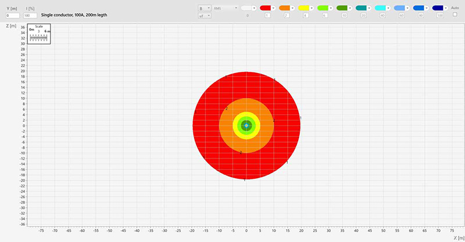
Task: Click the contour level field showing 10
Action: pos(344,16)
